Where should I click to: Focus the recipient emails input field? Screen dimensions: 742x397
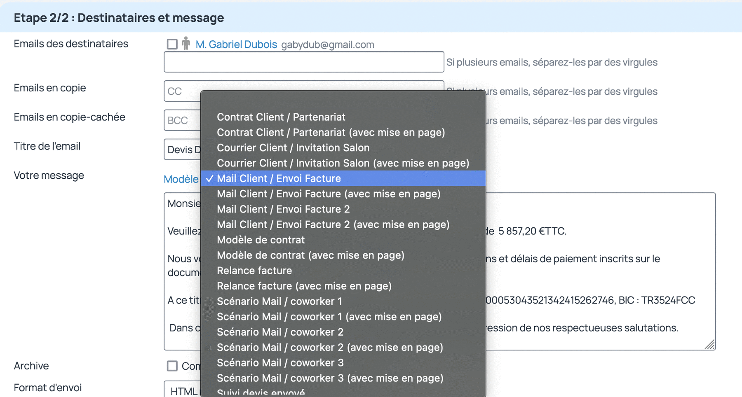(x=304, y=62)
